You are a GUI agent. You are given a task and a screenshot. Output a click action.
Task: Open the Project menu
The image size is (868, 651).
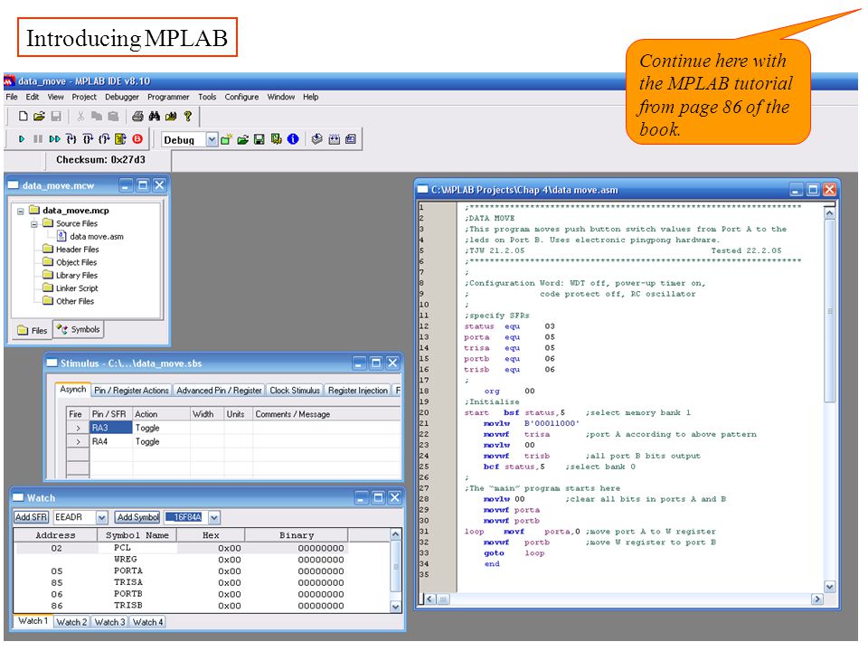(84, 97)
